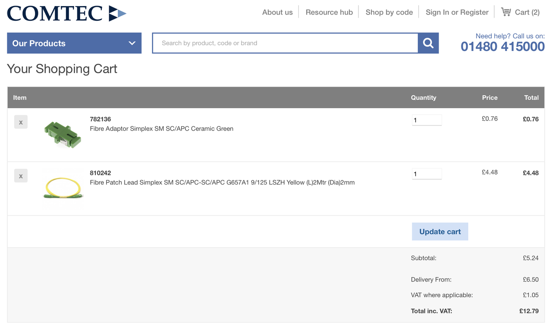Open the About us page
Viewport: 552px width, 325px height.
click(x=277, y=12)
